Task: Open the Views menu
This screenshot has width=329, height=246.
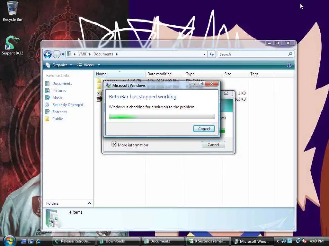Action: pos(85,65)
